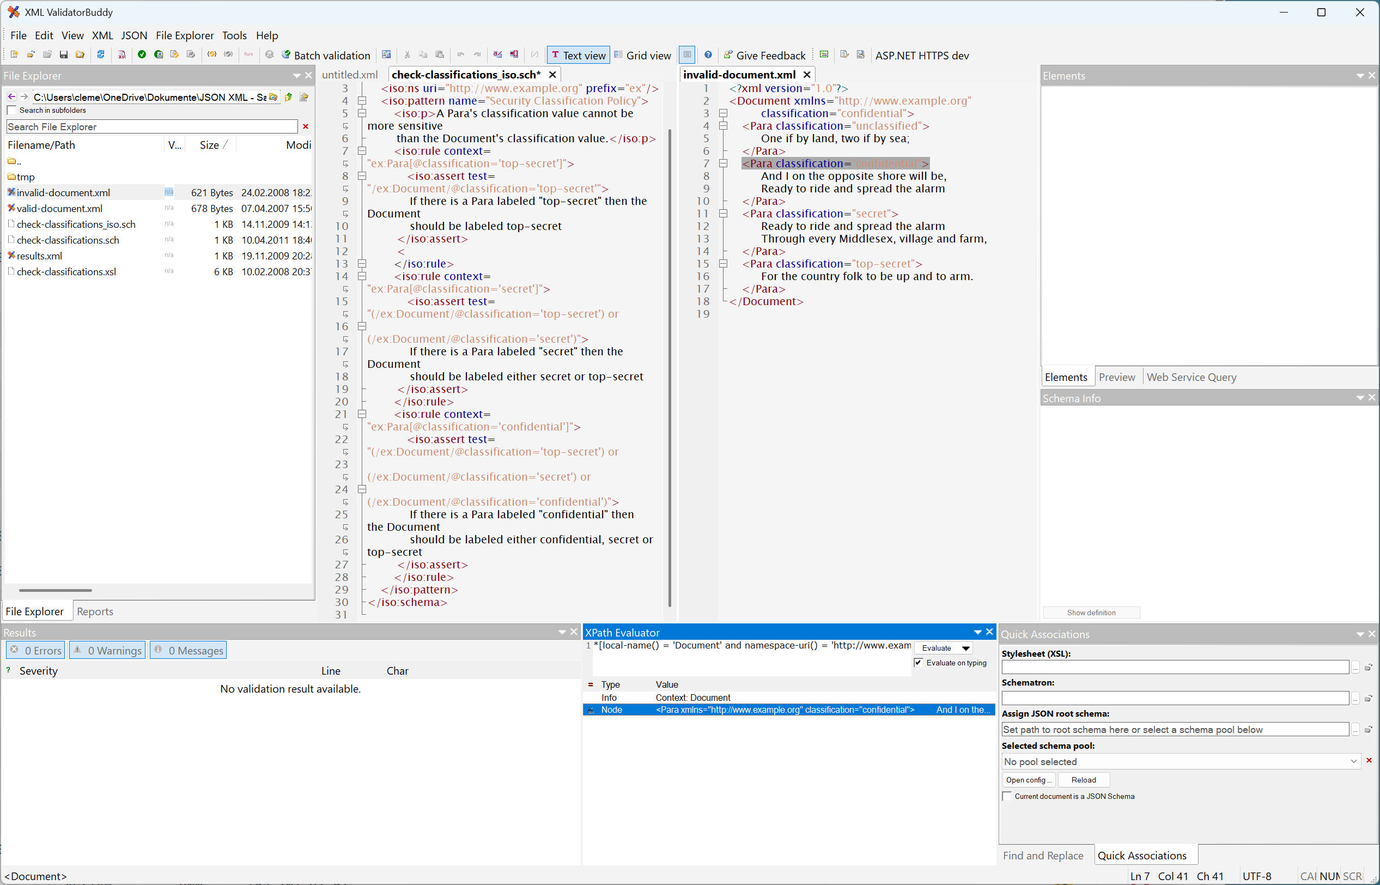This screenshot has width=1380, height=885.
Task: Open Elements panel dropdown arrow
Action: pos(1360,75)
